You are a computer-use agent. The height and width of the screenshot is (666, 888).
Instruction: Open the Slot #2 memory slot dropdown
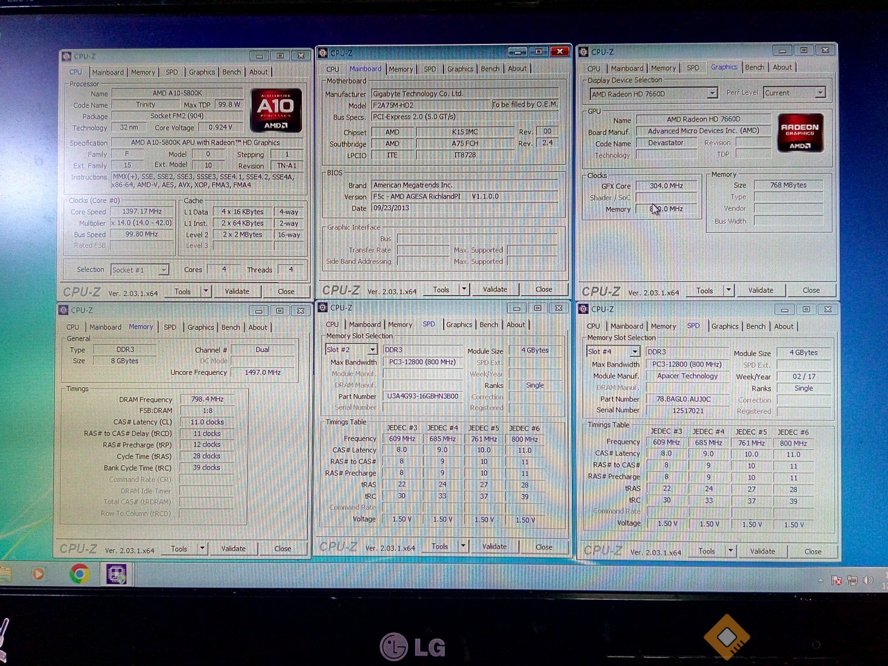pyautogui.click(x=372, y=350)
